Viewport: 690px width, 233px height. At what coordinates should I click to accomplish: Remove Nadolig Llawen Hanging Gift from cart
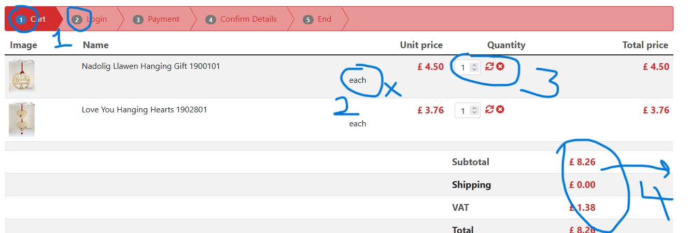tap(500, 66)
